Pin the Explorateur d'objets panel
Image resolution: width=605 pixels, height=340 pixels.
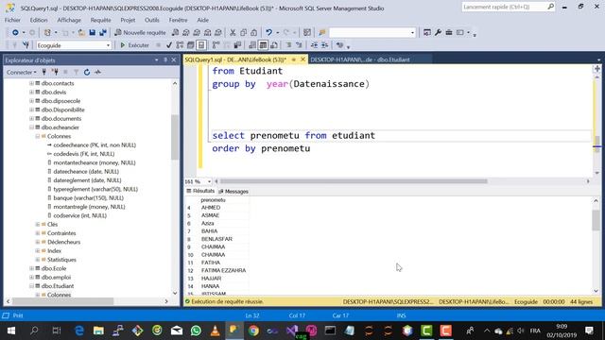pos(165,60)
